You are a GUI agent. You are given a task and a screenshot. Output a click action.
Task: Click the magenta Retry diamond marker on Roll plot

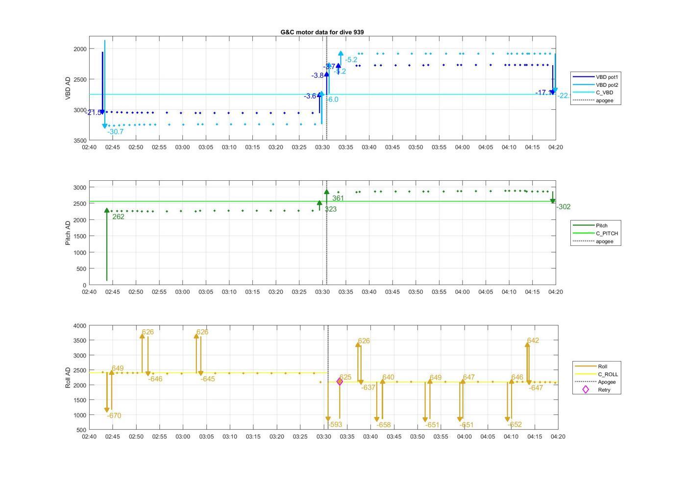(x=340, y=382)
